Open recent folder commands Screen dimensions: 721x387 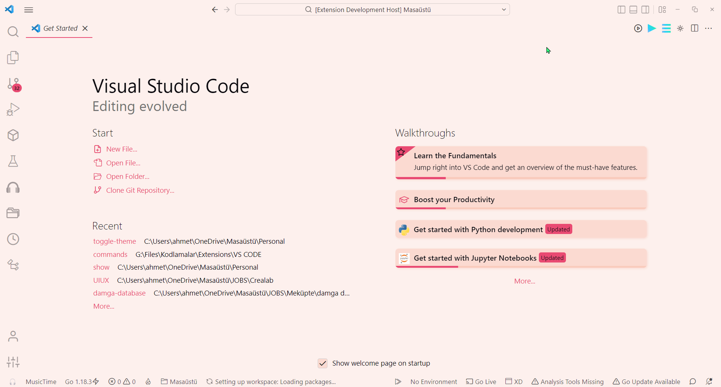tap(110, 255)
